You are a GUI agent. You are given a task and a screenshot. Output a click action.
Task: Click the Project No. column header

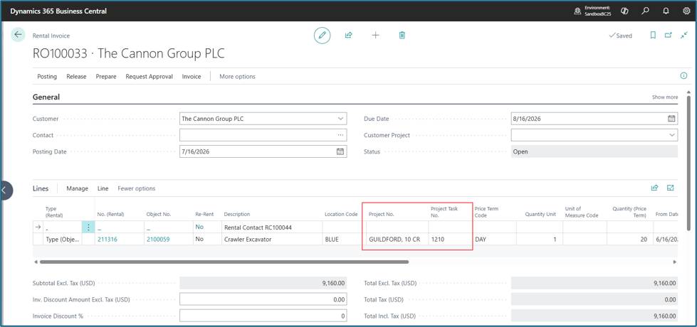pyautogui.click(x=382, y=214)
